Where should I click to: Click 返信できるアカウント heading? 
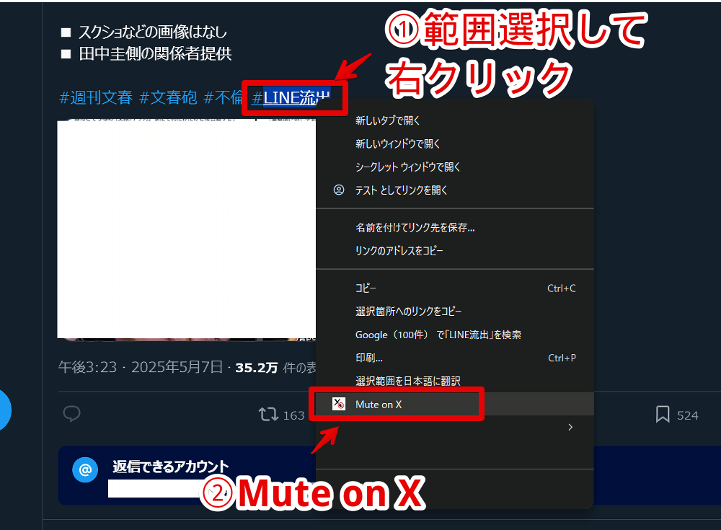point(171,467)
